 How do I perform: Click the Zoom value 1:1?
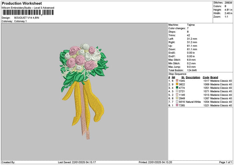pos(227,18)
